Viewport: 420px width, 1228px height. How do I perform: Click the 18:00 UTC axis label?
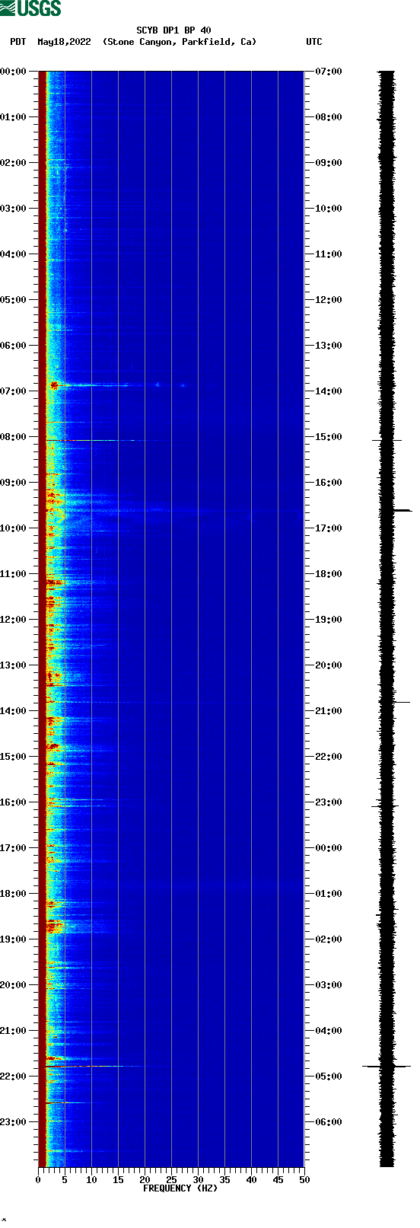(329, 574)
